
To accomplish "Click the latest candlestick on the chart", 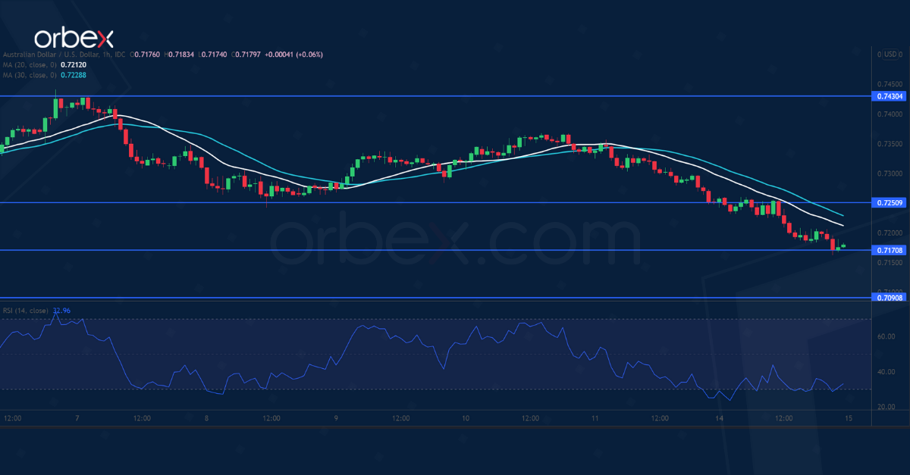I will (x=842, y=245).
